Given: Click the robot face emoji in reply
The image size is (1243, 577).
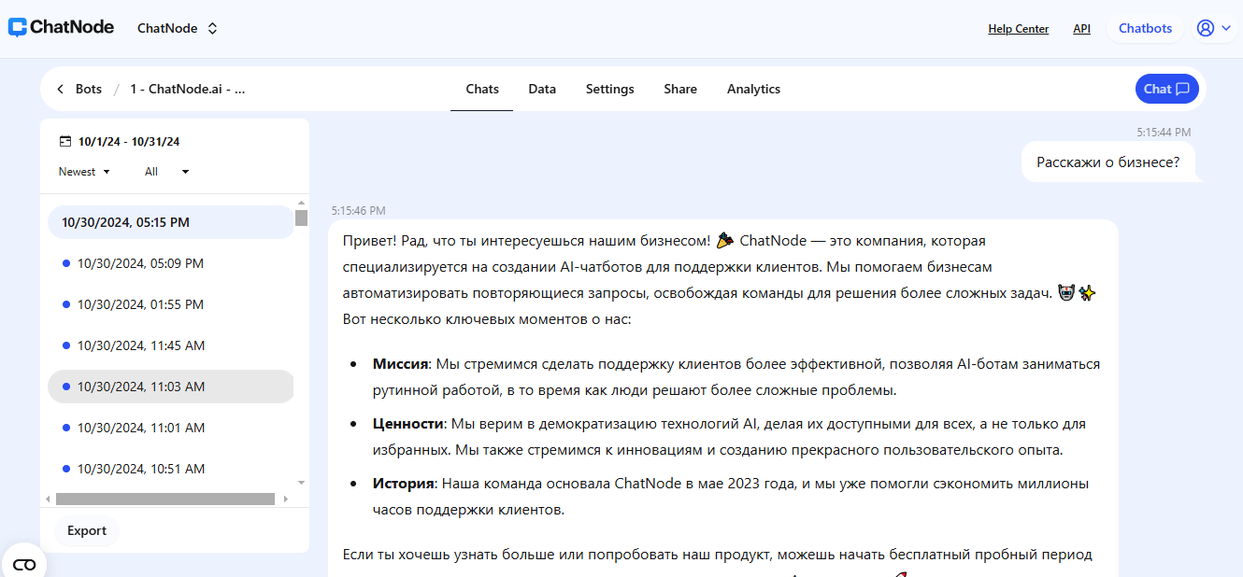Looking at the screenshot, I should pyautogui.click(x=1065, y=293).
